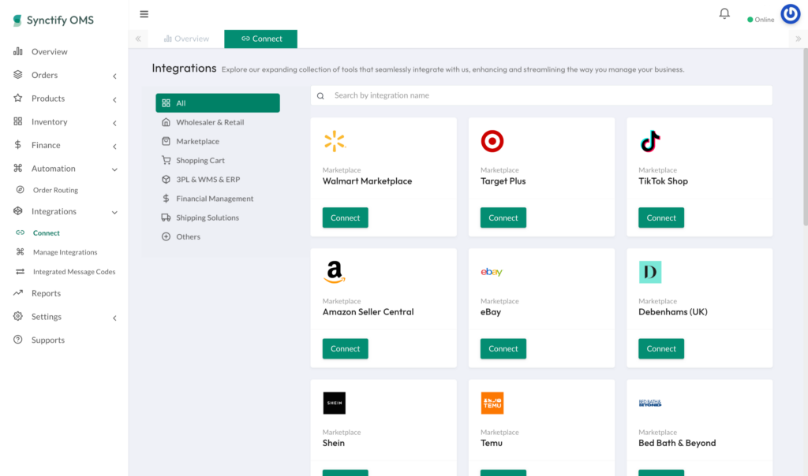This screenshot has width=808, height=476.
Task: Click the Reports trend line icon
Action: click(x=18, y=293)
